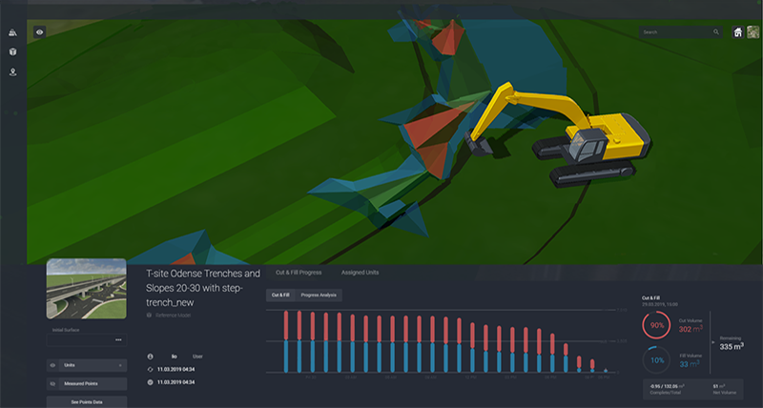The image size is (763, 408).
Task: Toggle the eye visibility button in viewport
Action: coord(40,31)
